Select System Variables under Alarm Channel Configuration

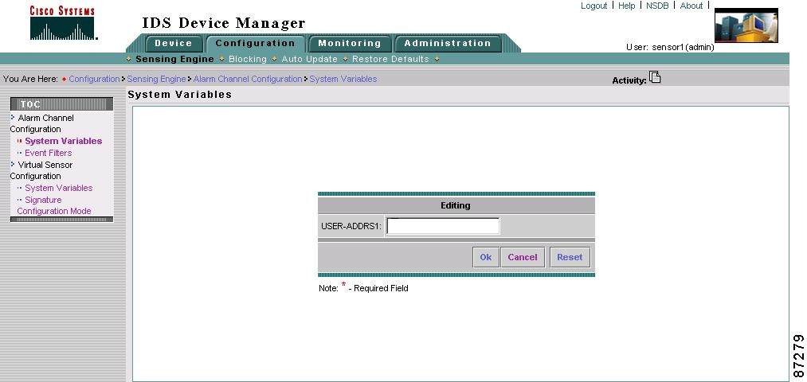63,141
